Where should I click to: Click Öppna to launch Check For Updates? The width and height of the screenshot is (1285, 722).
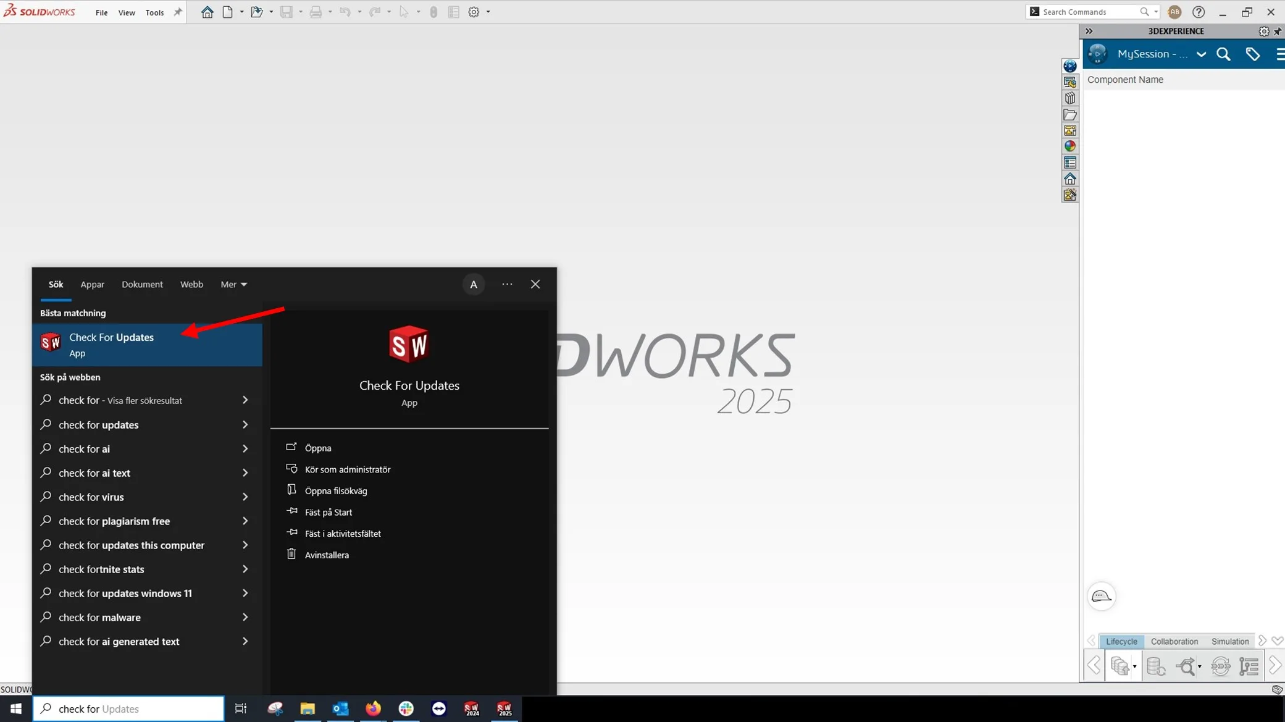317,448
